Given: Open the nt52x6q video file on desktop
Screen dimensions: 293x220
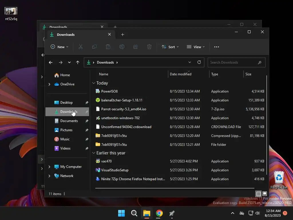Looking at the screenshot, I should click(11, 14).
